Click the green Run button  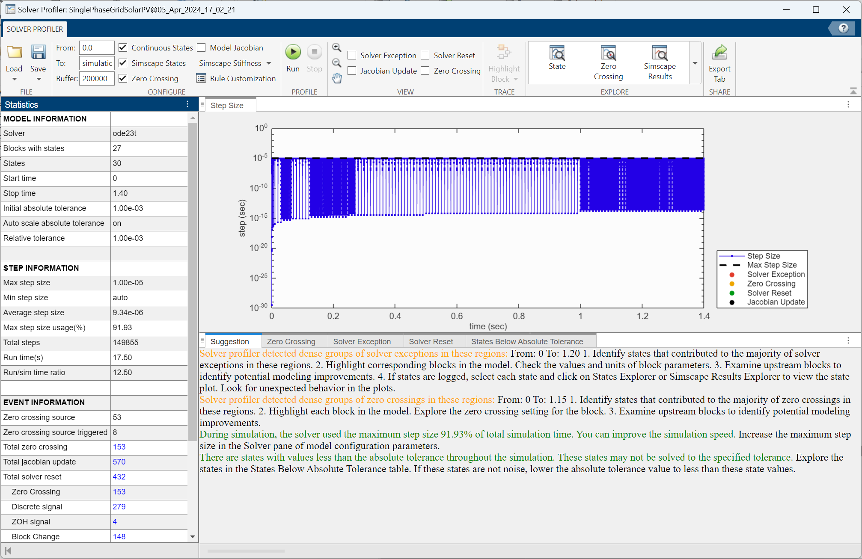(x=293, y=52)
